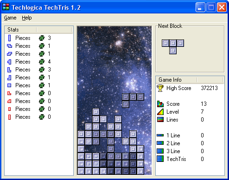This screenshot has width=229, height=180.
Task: Open the Game menu
Action: [10, 18]
